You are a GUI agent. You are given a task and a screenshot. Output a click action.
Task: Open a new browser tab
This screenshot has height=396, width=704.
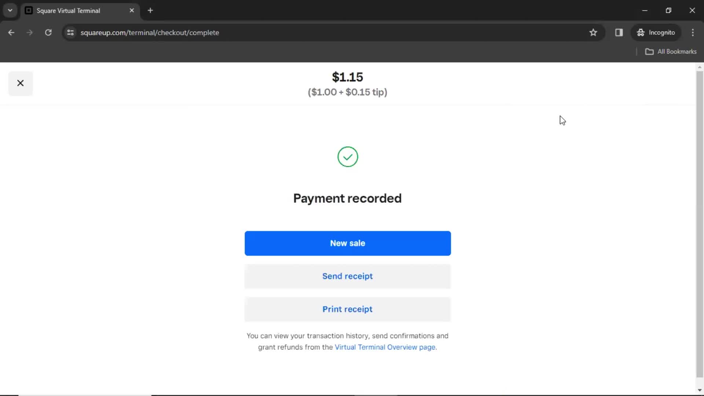click(x=150, y=11)
